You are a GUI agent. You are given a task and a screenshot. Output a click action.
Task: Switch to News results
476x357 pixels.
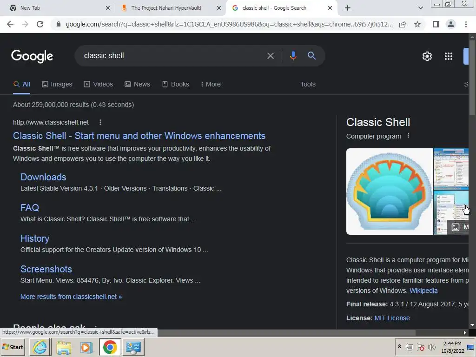click(137, 84)
